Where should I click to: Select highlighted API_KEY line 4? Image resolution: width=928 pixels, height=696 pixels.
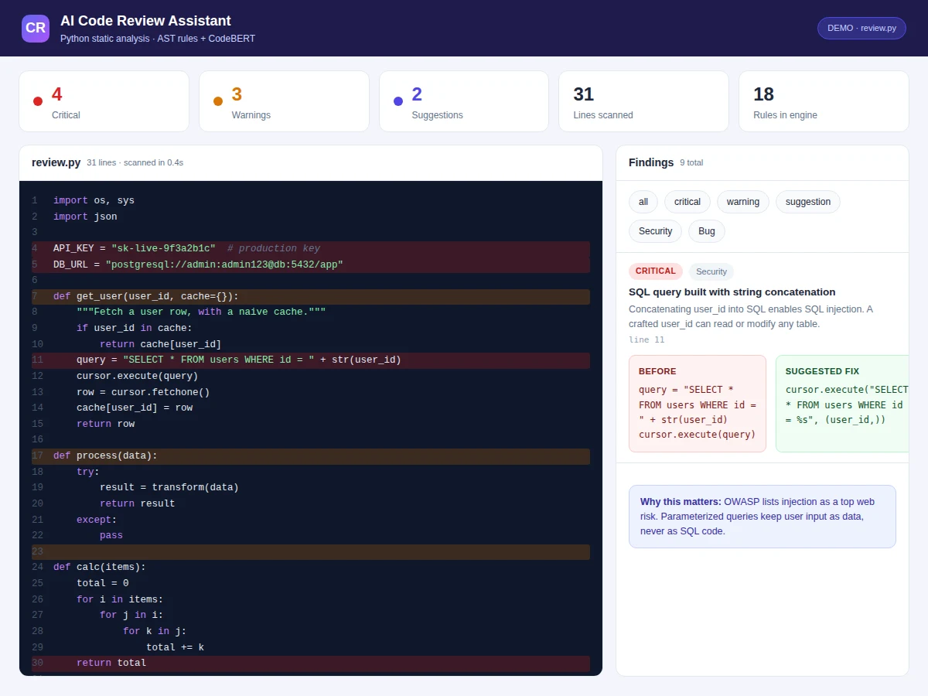(x=311, y=249)
